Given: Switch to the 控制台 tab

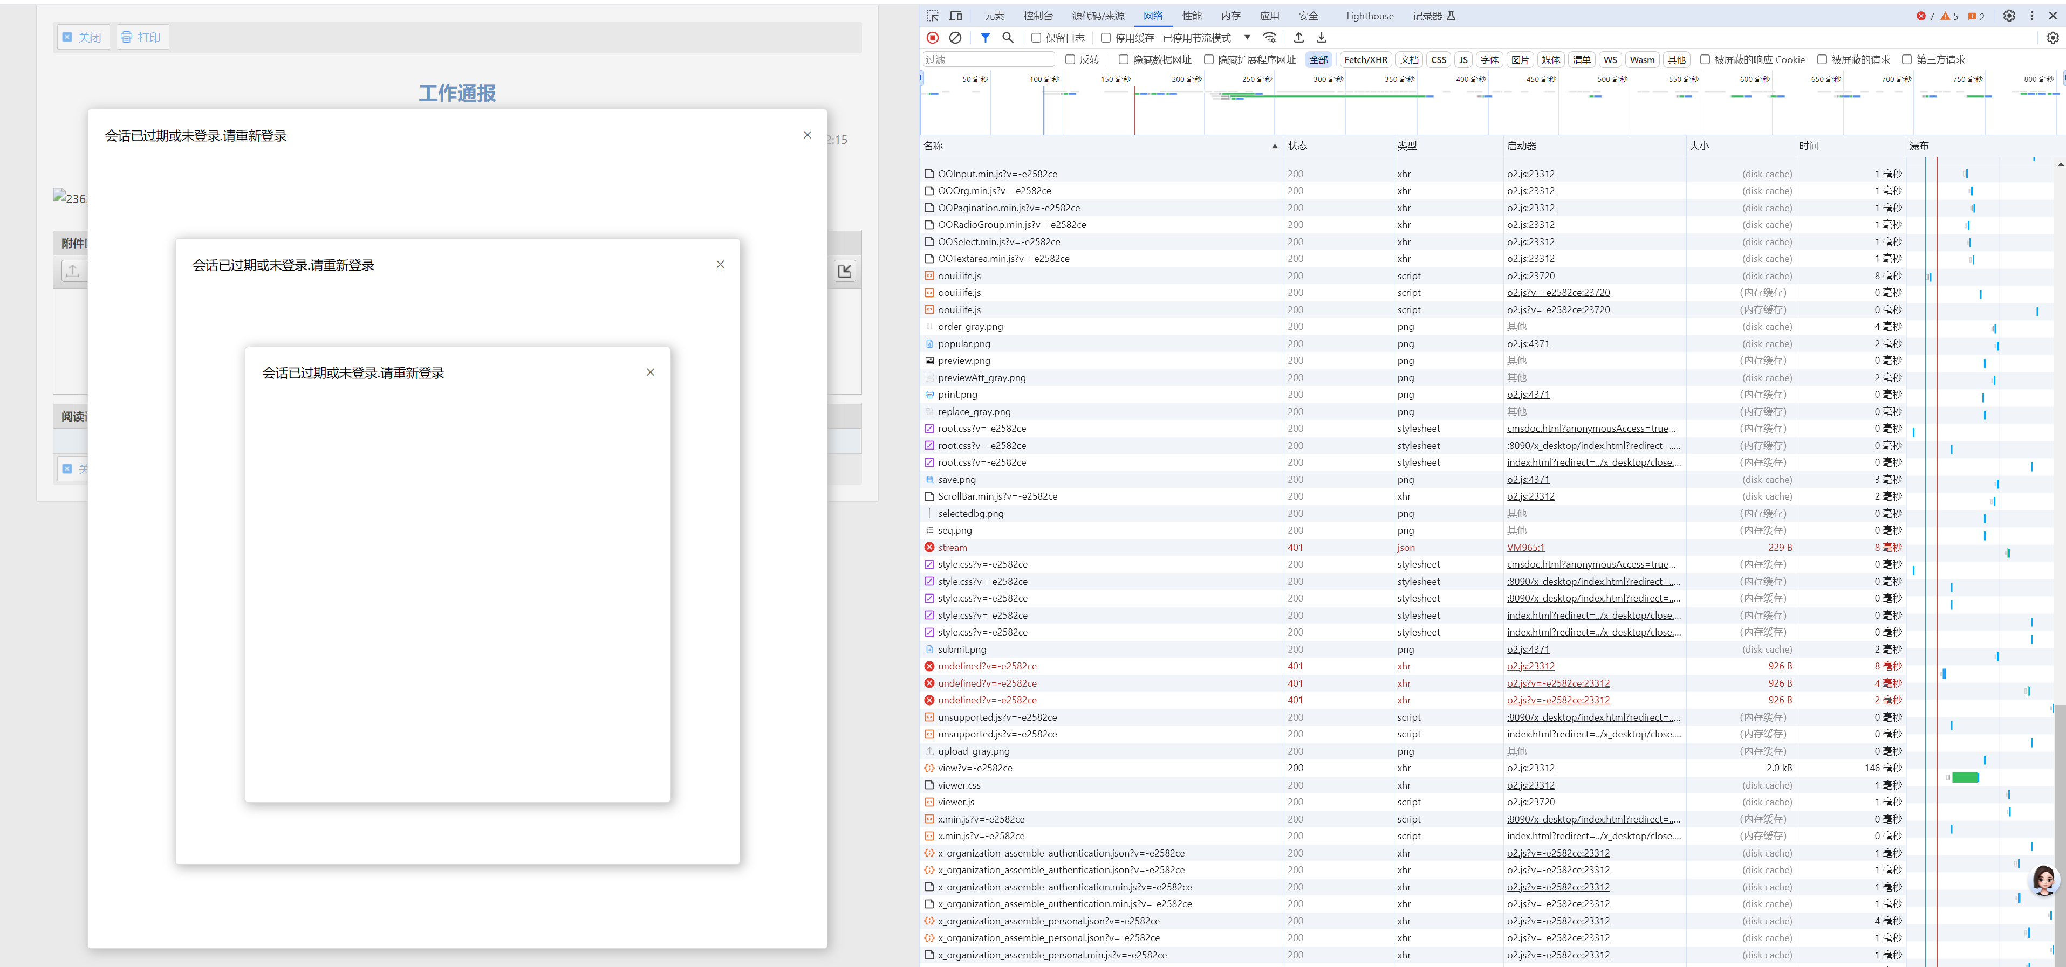Looking at the screenshot, I should pos(1038,16).
